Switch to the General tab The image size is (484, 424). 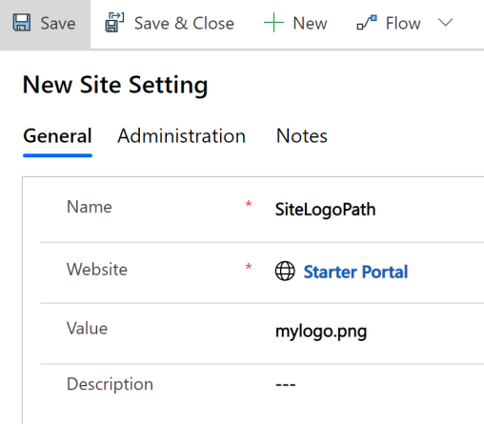(57, 136)
